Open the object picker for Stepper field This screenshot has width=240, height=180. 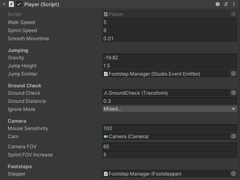click(234, 173)
